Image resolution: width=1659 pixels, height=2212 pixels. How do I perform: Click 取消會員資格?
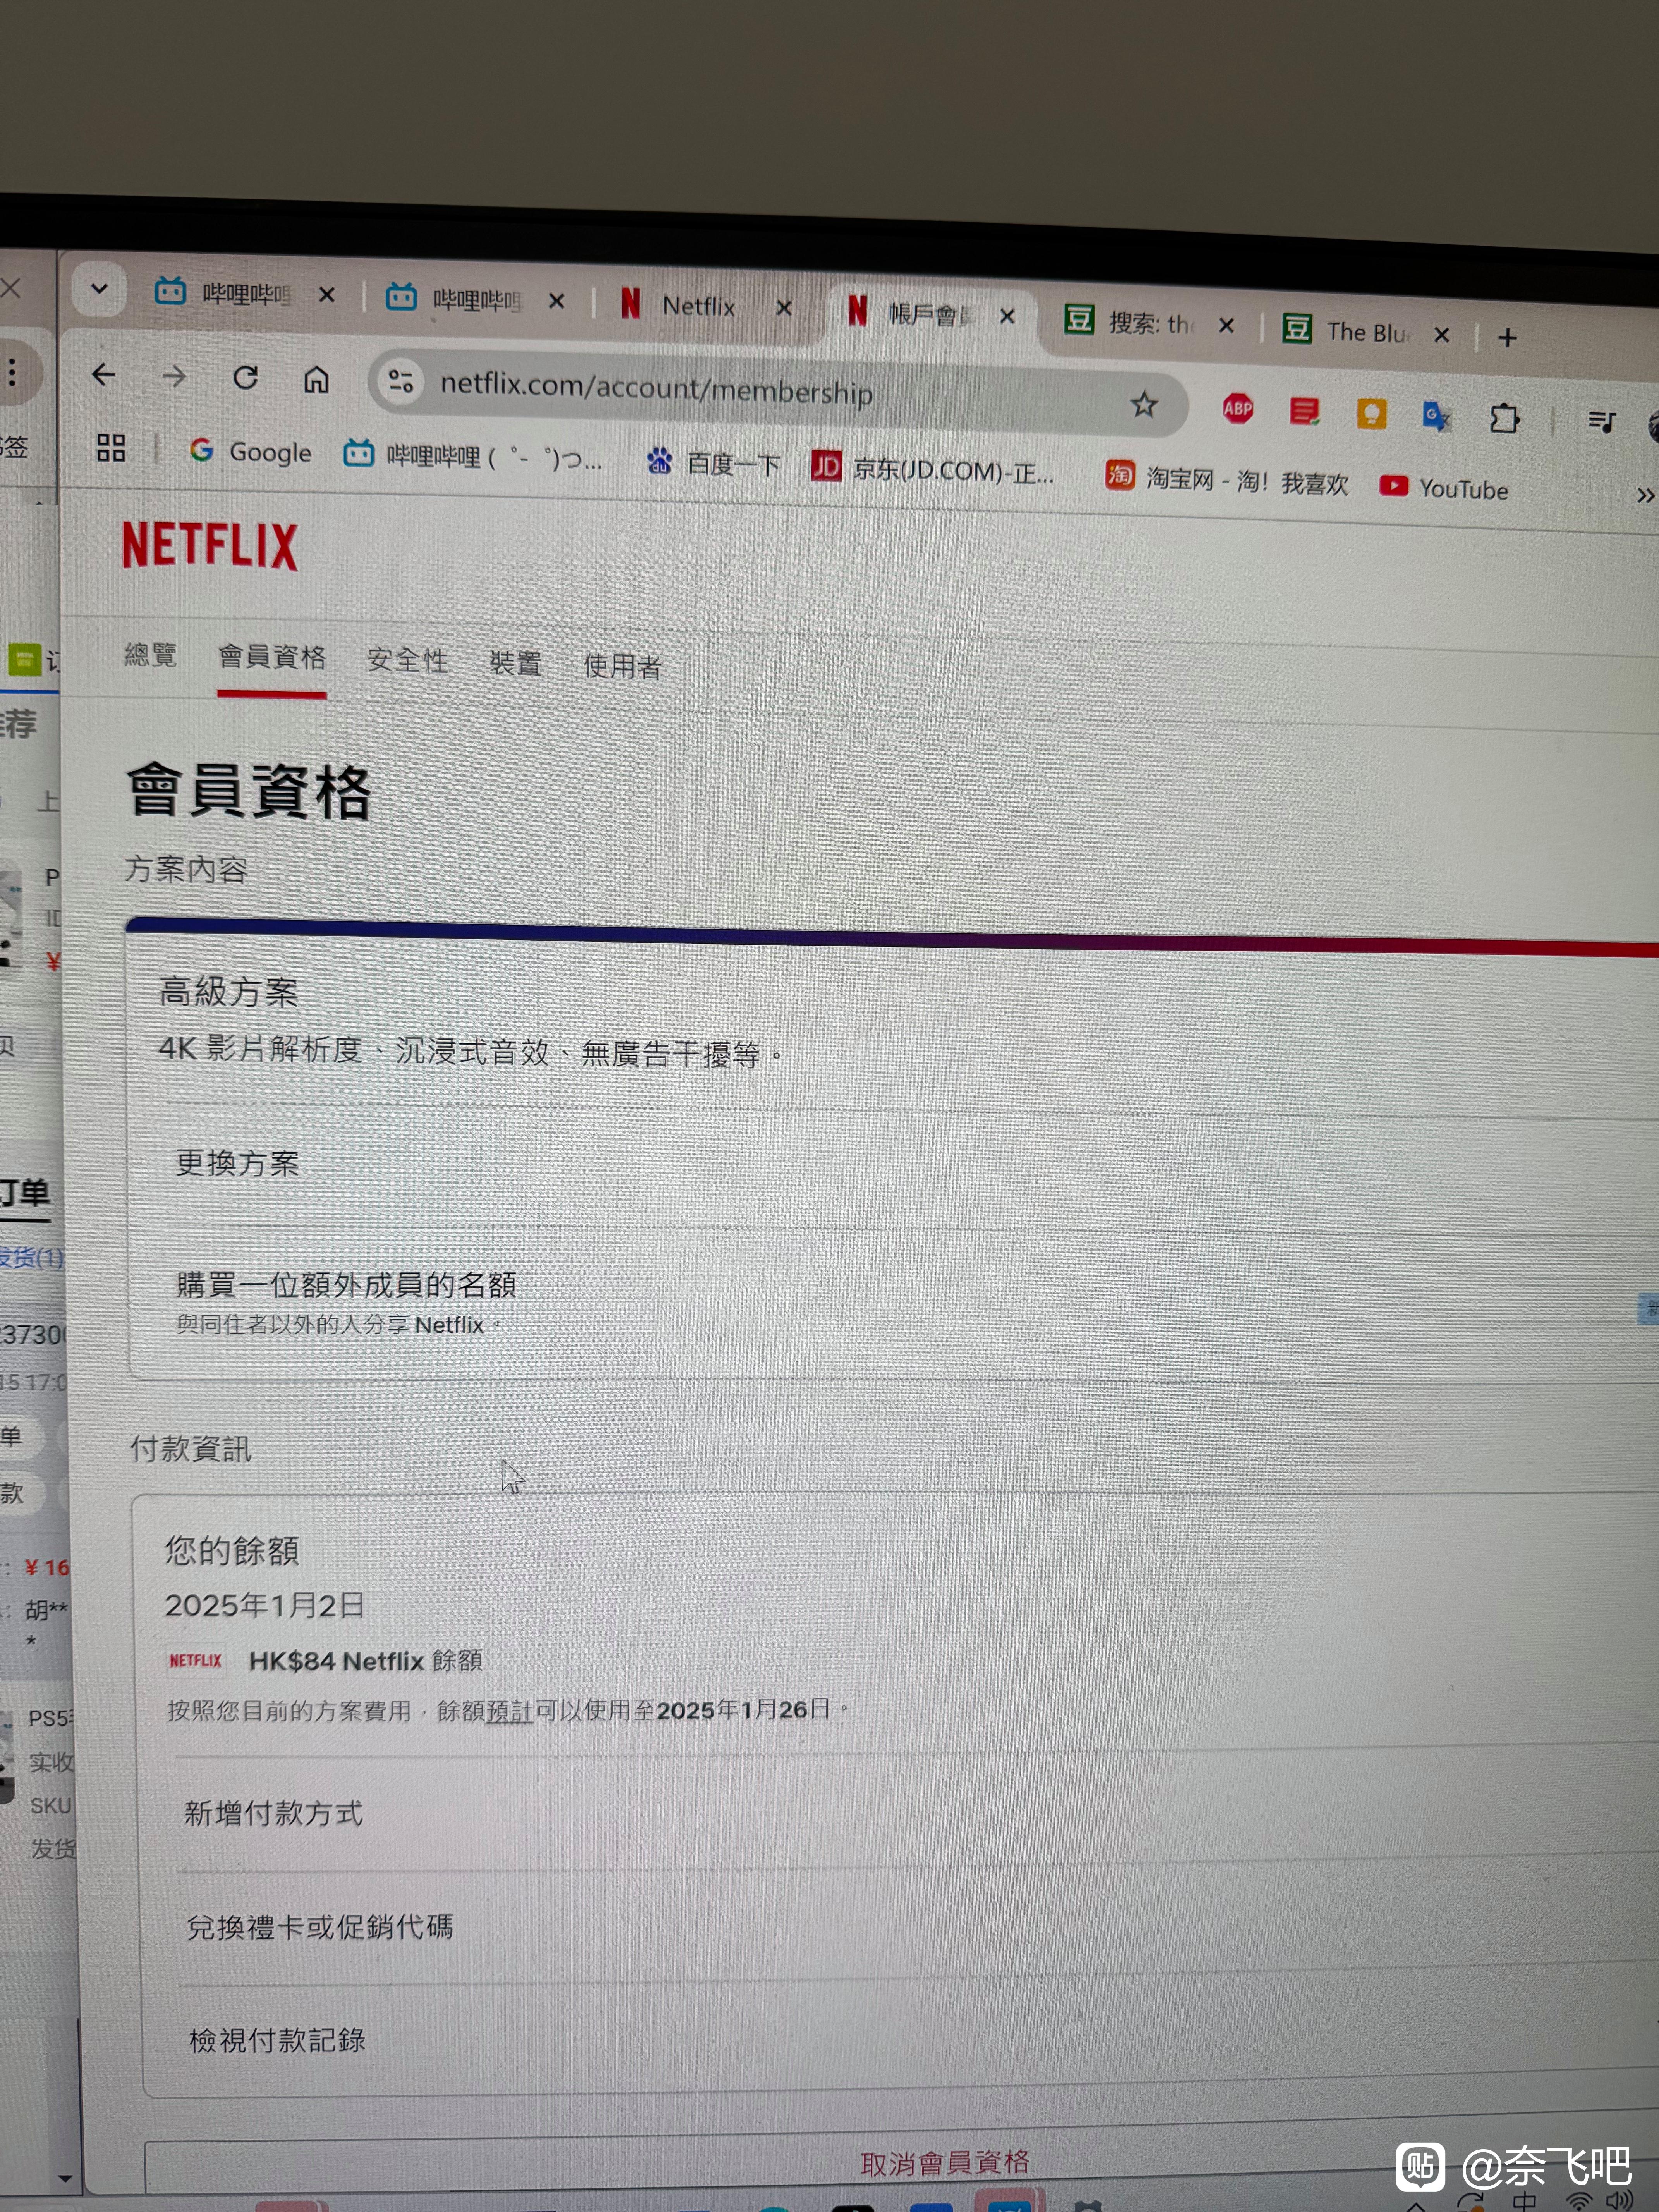(x=945, y=2162)
